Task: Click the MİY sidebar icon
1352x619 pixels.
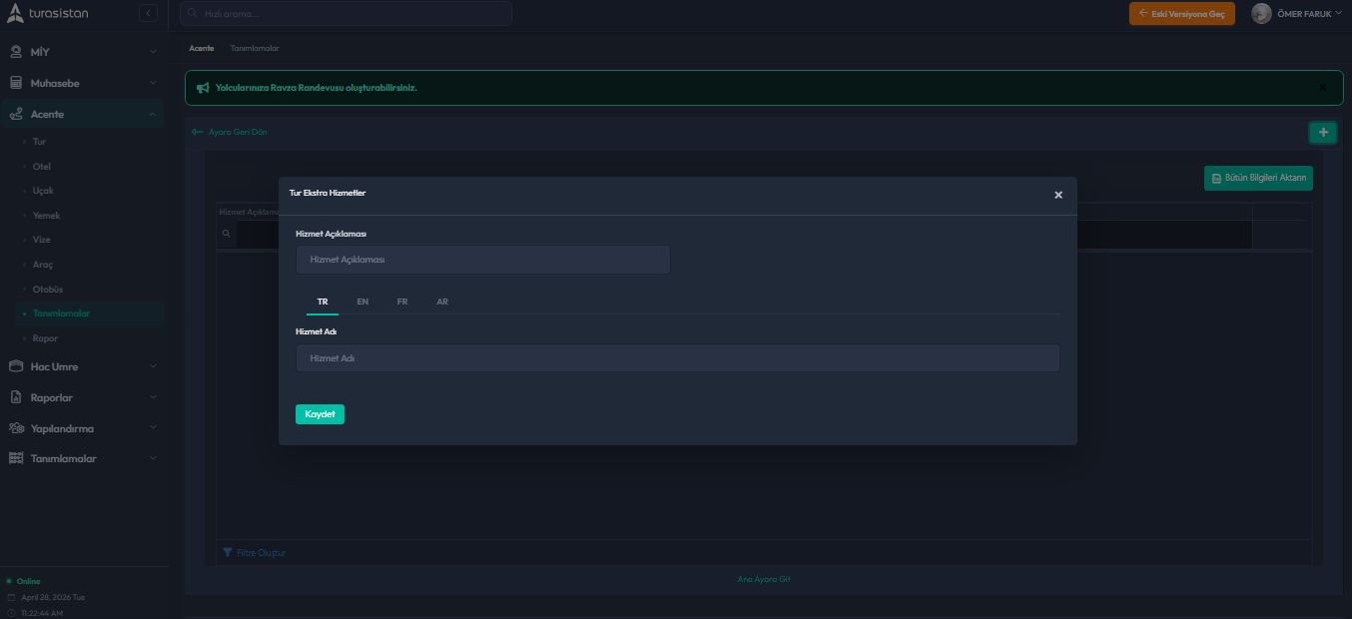Action: point(16,52)
